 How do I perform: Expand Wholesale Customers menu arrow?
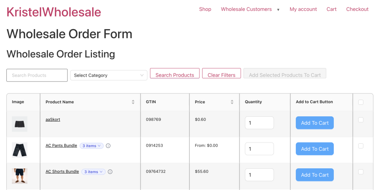tap(278, 10)
